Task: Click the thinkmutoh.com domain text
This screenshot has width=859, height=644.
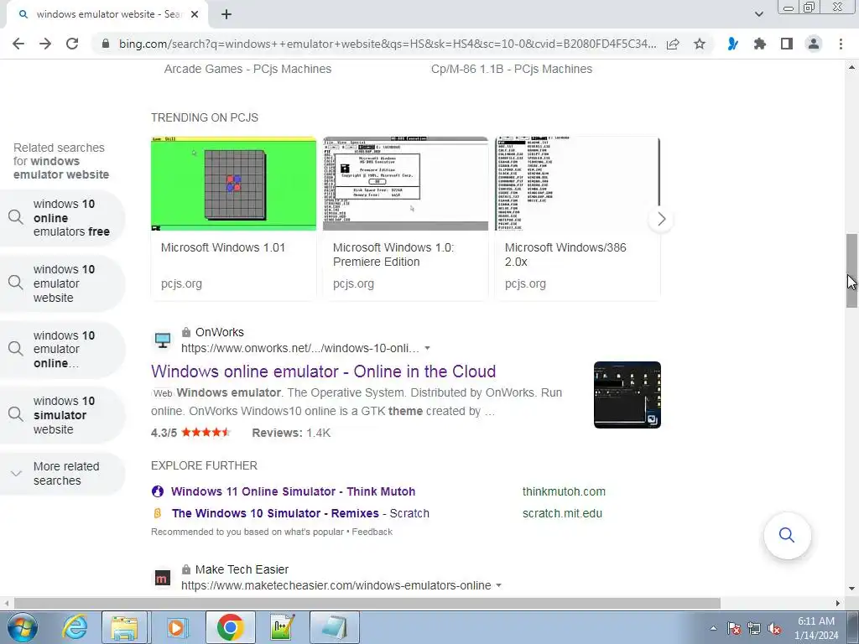Action: [564, 491]
